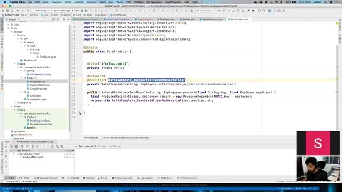
Task: Click the history clock icon in toolbar
Action: pyautogui.click(x=238, y=11)
